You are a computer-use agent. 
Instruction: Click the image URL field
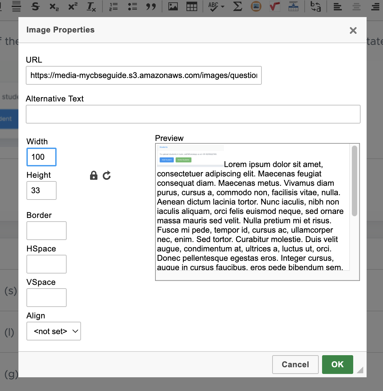[x=144, y=75]
